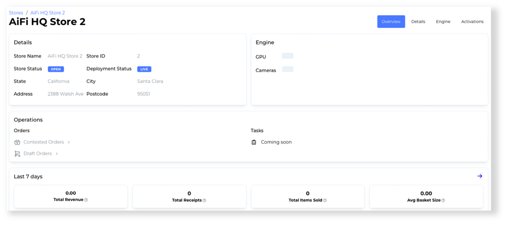This screenshot has height=225, width=508.
Task: Click the Stores breadcrumb link
Action: [16, 13]
